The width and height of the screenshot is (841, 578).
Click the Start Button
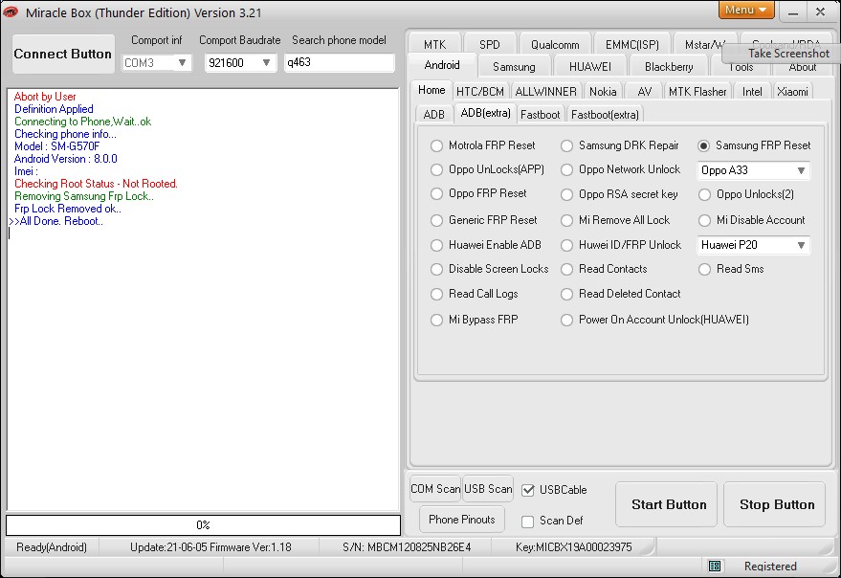click(668, 505)
